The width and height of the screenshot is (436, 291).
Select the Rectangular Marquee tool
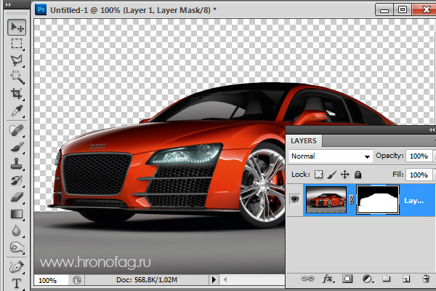(x=17, y=44)
